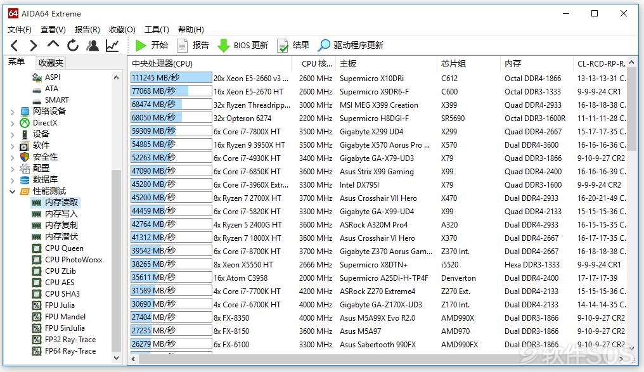Open the 帮助(H) menu
The width and height of the screenshot is (644, 372).
click(191, 30)
